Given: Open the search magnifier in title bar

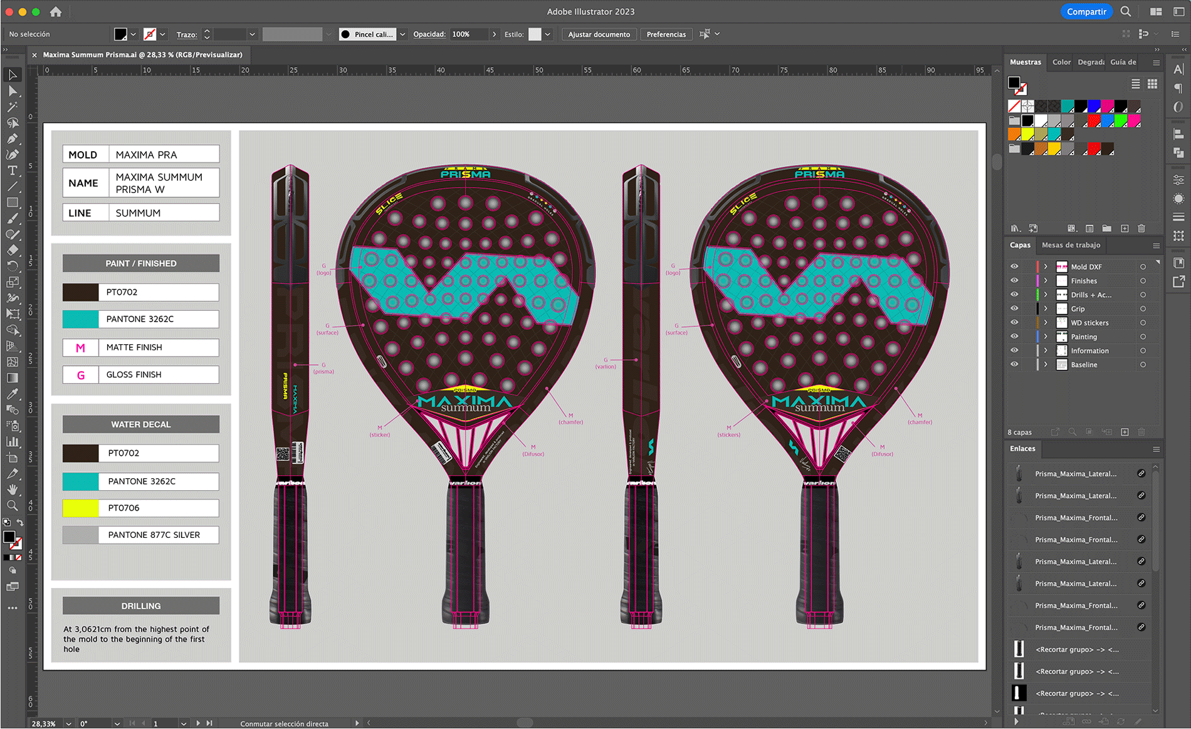Looking at the screenshot, I should pos(1126,11).
